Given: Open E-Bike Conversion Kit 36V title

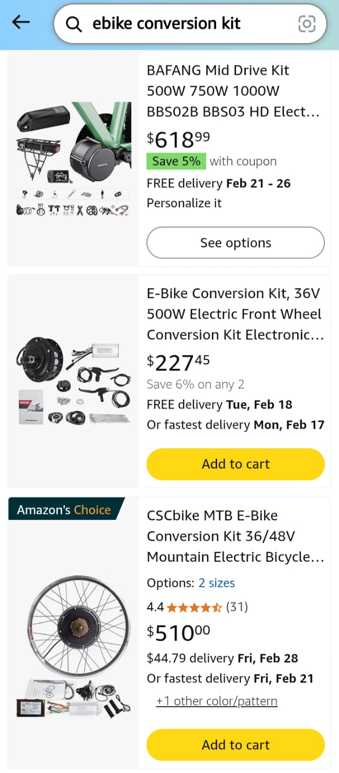Looking at the screenshot, I should [x=235, y=314].
